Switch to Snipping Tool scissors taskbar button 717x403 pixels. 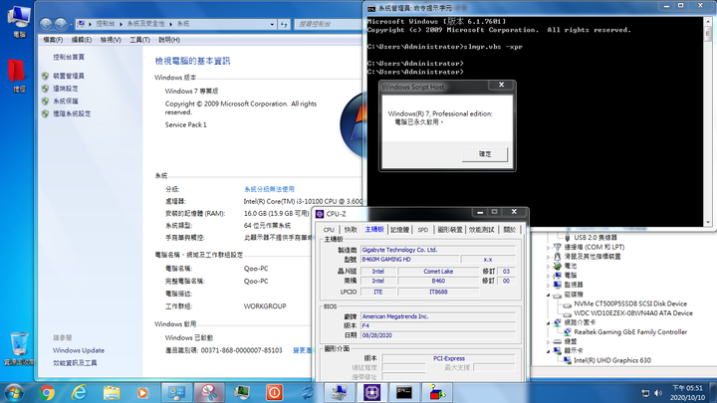pos(209,392)
